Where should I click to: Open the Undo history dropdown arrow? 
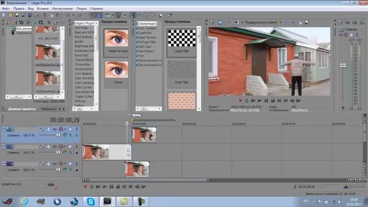tap(73, 16)
